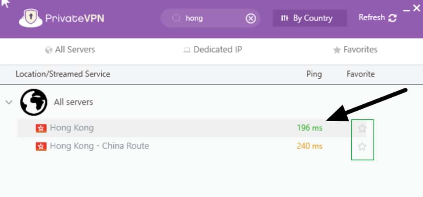The height and width of the screenshot is (197, 423).
Task: Click the Refresh button label
Action: point(372,18)
